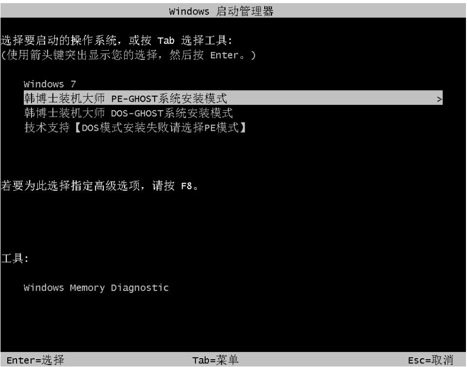Select the 技术支持 boot entry
Viewport: 467px width, 367px height.
coord(47,127)
